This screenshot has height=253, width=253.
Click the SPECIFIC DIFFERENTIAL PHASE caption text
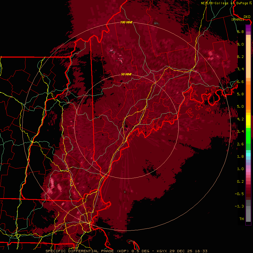pyautogui.click(x=80, y=251)
